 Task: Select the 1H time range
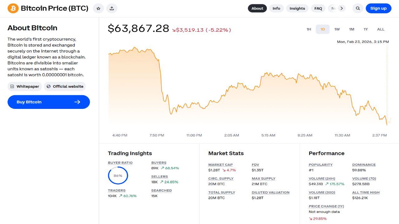(x=309, y=29)
